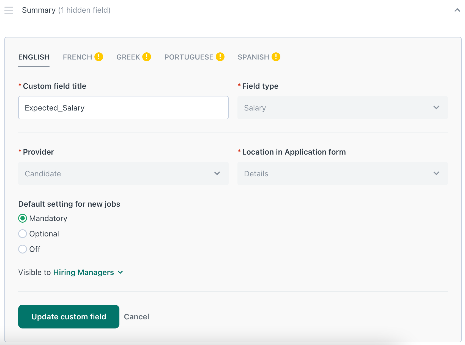Screen dimensions: 465x345
Task: Switch to the SPANISH tab
Action: tap(253, 57)
